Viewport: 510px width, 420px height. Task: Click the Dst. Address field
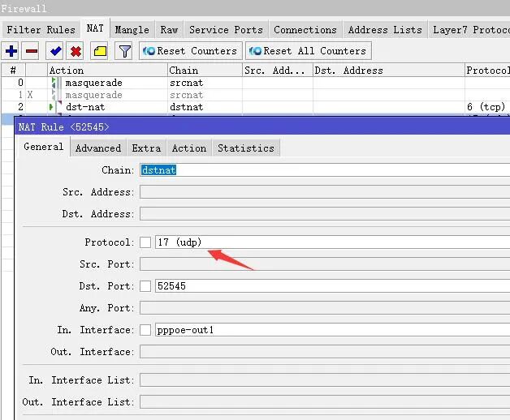[325, 214]
